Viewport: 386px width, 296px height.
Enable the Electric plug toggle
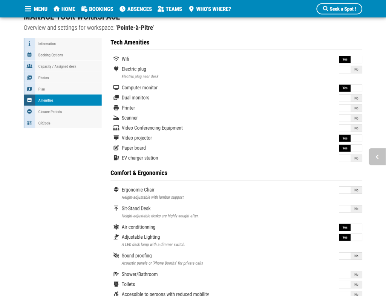[350, 69]
